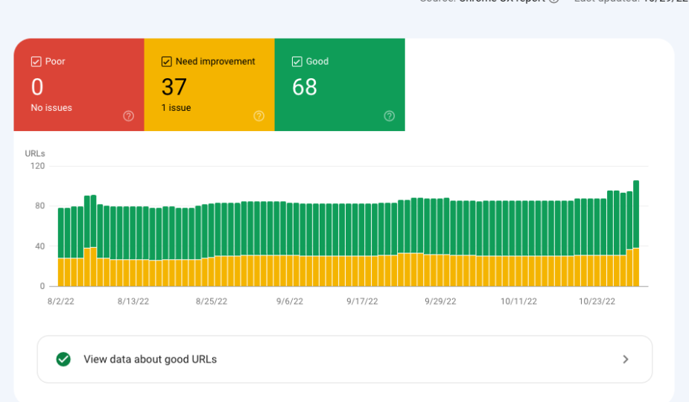689x402 pixels.
Task: Select the Good green card
Action: click(x=340, y=85)
